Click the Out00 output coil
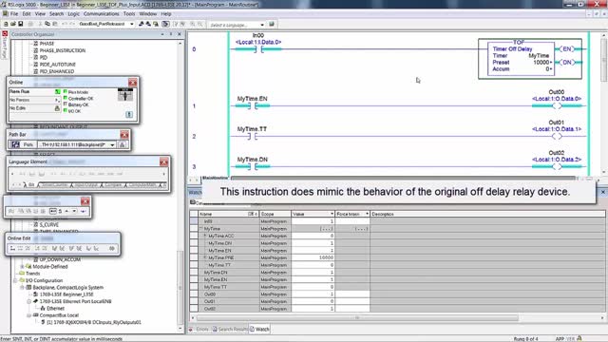 tap(557, 105)
